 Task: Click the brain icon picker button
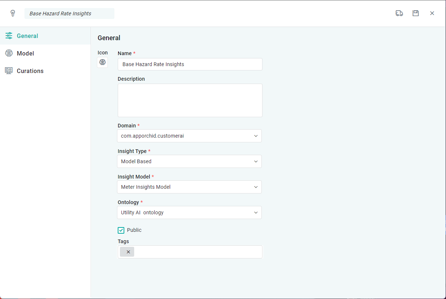[x=102, y=62]
